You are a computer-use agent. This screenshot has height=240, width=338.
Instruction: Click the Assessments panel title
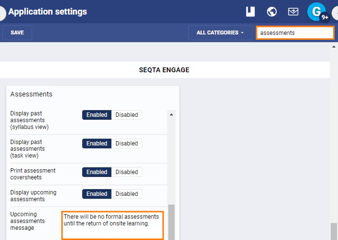[x=31, y=94]
